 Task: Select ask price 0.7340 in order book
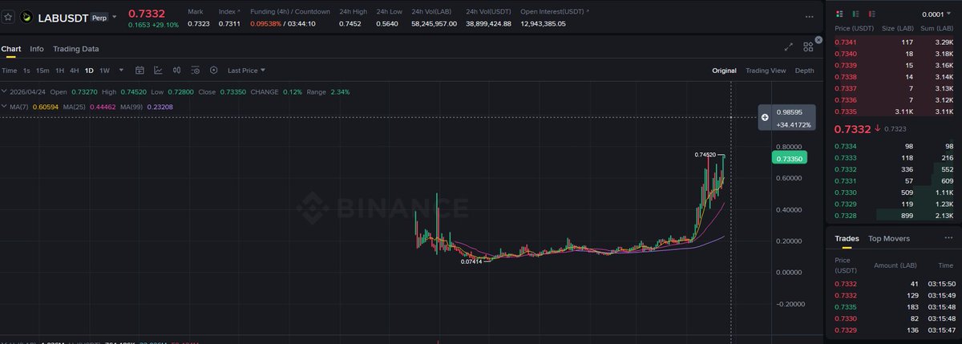tap(845, 53)
